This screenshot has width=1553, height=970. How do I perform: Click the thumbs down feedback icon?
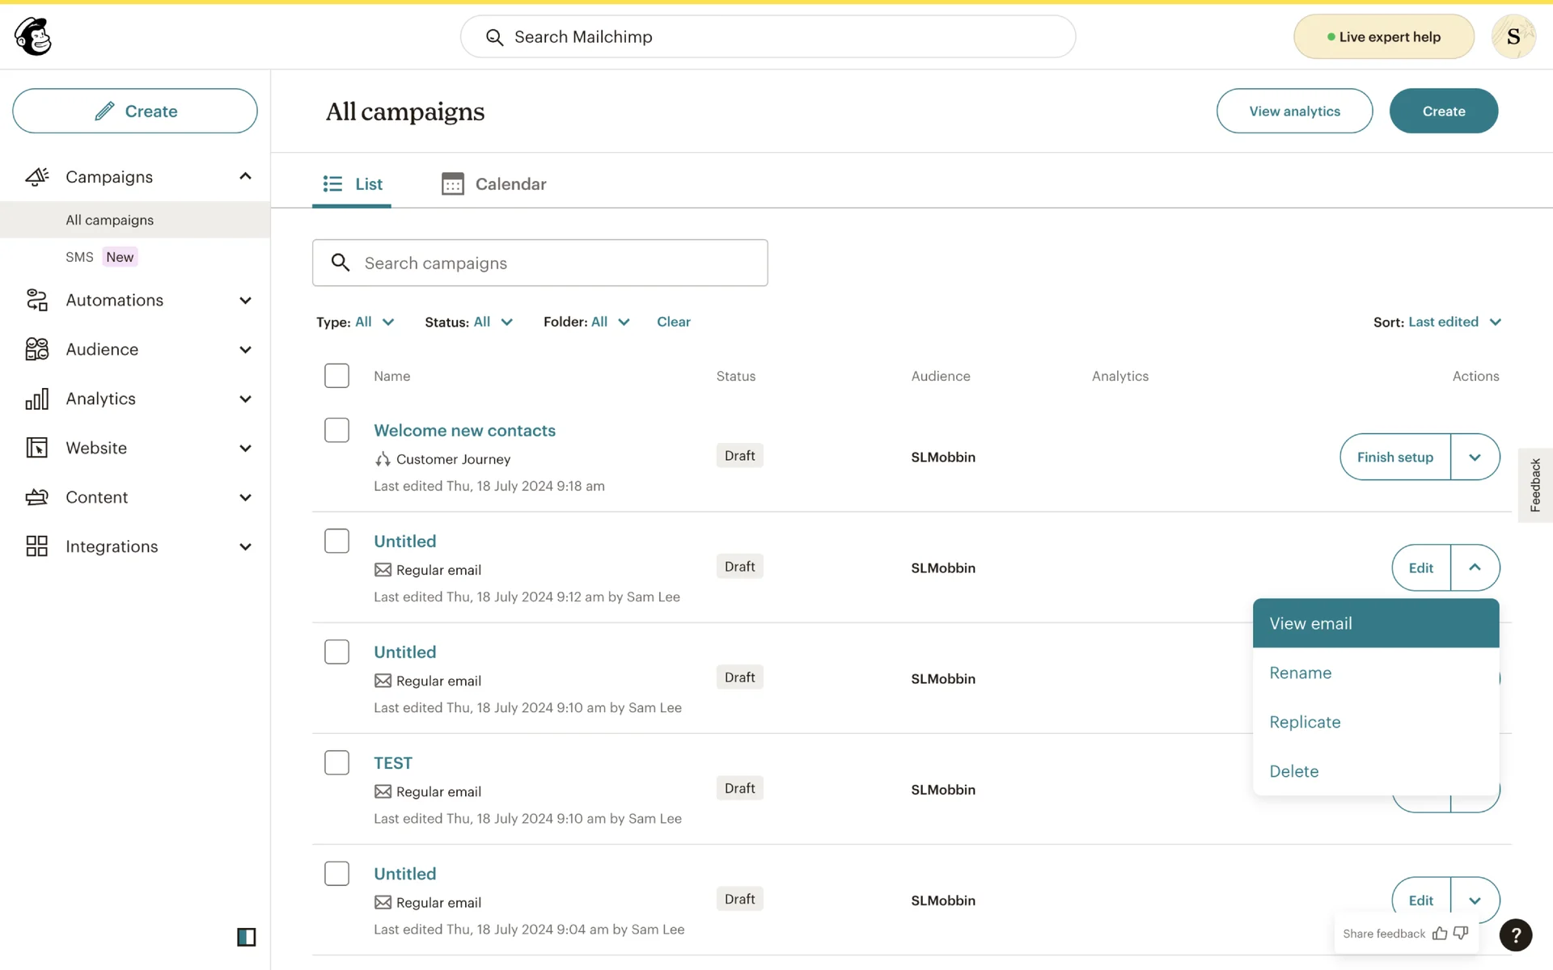(x=1461, y=934)
